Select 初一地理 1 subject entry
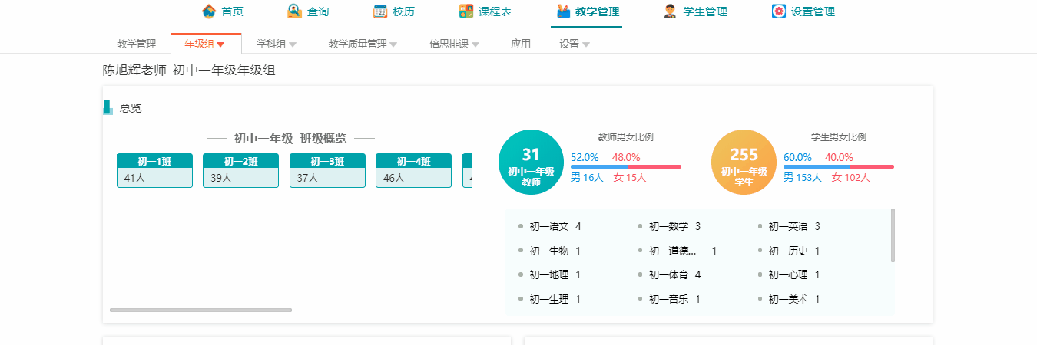Screen dimensions: 1037x345 pos(550,274)
